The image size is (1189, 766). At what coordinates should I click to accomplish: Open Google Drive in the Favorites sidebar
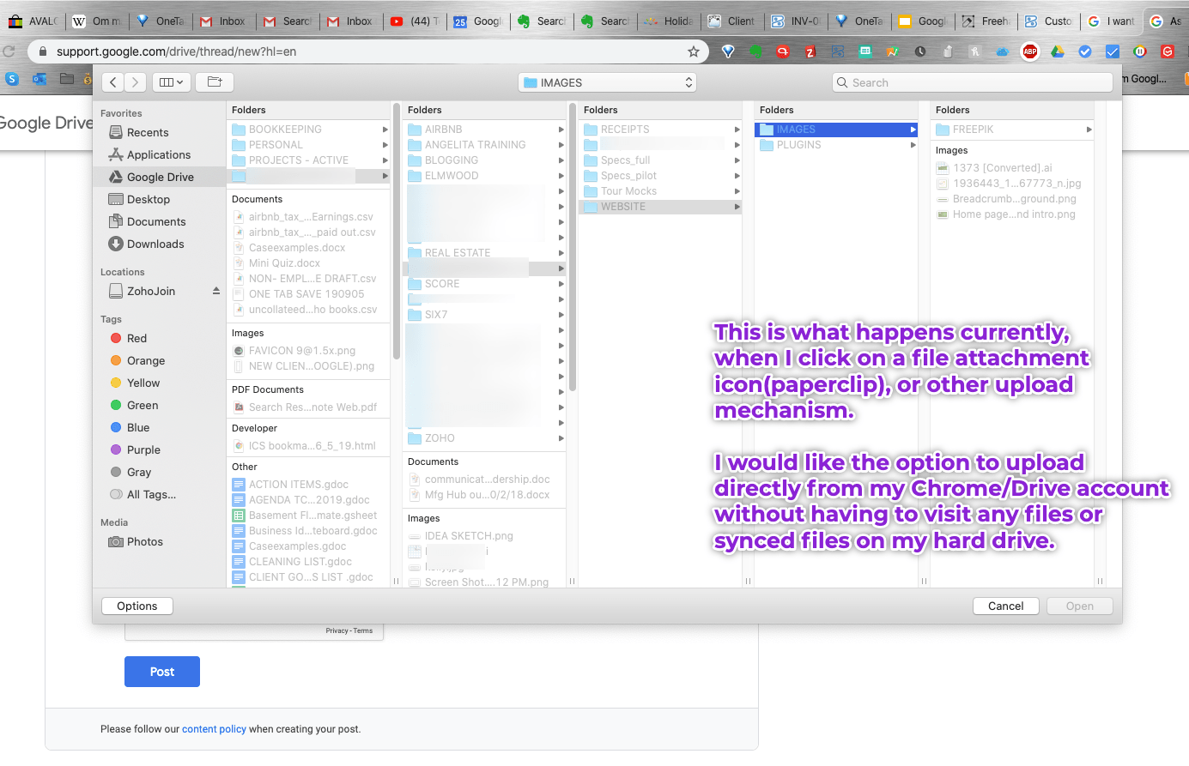click(160, 177)
